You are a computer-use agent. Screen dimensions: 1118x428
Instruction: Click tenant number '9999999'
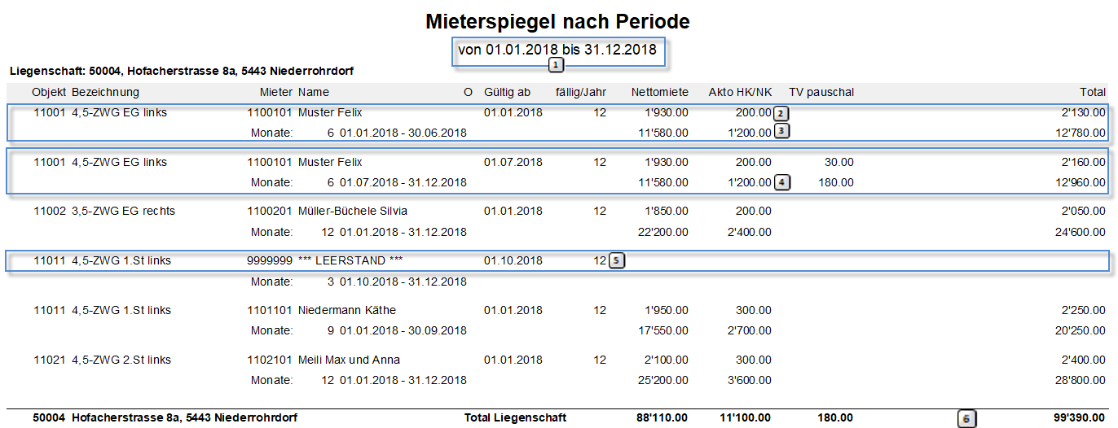point(270,260)
